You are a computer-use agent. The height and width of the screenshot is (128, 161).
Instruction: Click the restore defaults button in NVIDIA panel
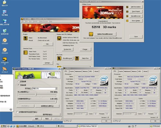click(47, 115)
